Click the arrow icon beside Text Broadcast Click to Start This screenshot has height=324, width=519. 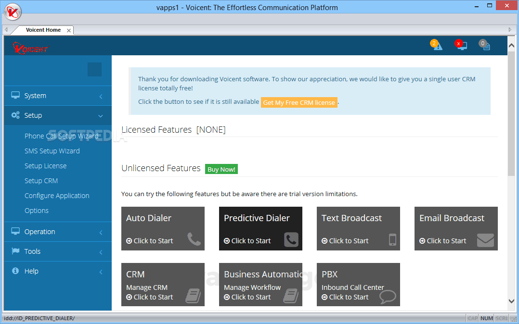pyautogui.click(x=324, y=241)
